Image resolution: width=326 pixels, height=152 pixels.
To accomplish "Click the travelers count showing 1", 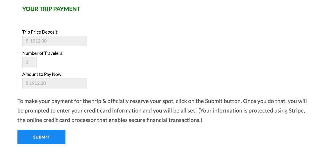I will point(27,62).
